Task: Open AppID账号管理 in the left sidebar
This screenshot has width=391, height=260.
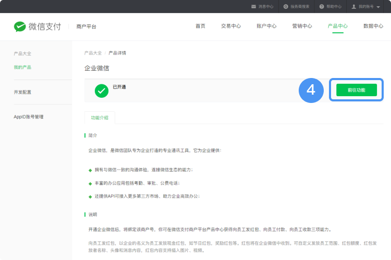Action: [x=29, y=116]
